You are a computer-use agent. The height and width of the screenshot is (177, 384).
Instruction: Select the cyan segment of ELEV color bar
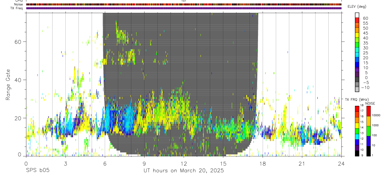tap(357, 55)
